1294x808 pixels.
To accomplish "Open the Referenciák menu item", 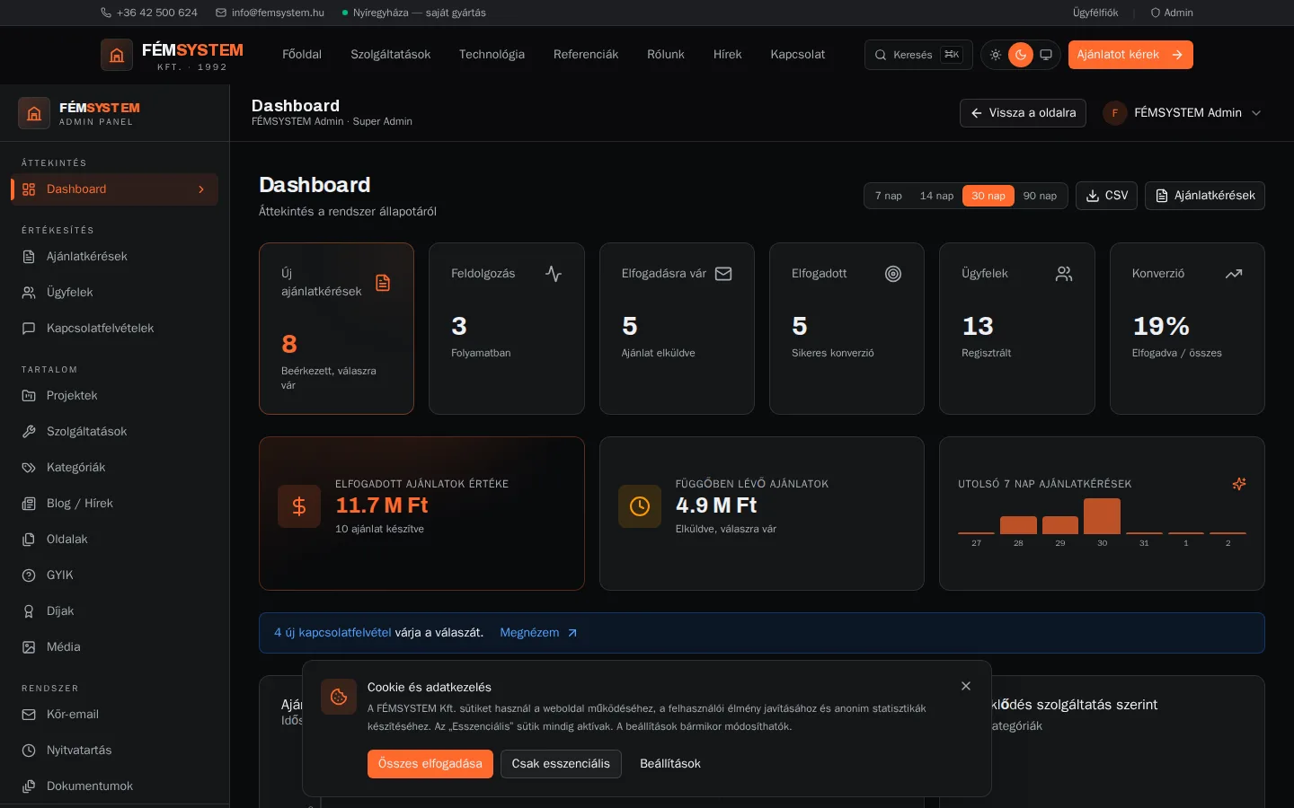I will pyautogui.click(x=586, y=55).
